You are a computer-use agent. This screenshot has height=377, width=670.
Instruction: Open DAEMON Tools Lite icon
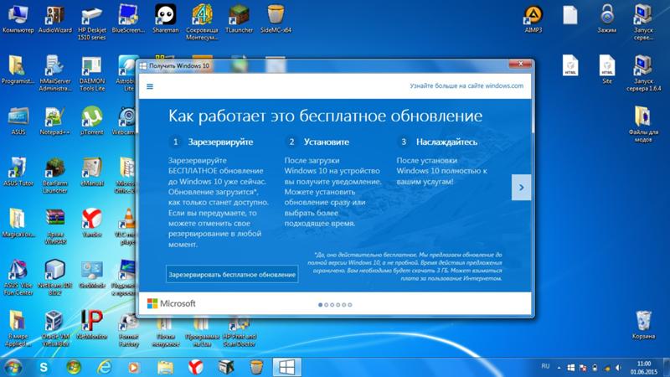(x=91, y=73)
